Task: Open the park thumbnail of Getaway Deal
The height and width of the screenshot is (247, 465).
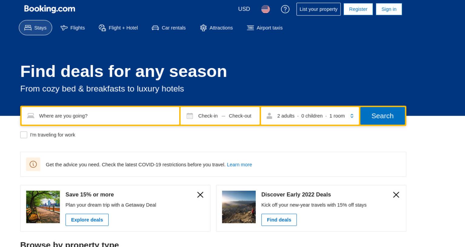Action: coord(43,207)
